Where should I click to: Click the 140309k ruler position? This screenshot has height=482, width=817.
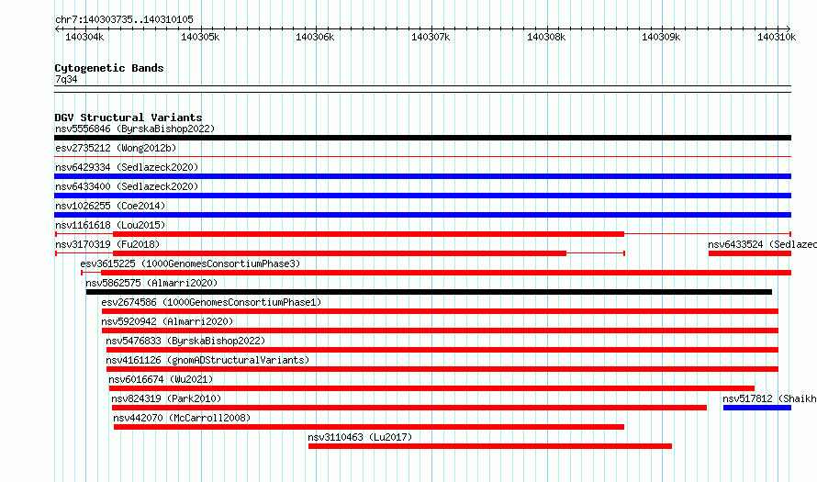click(661, 37)
